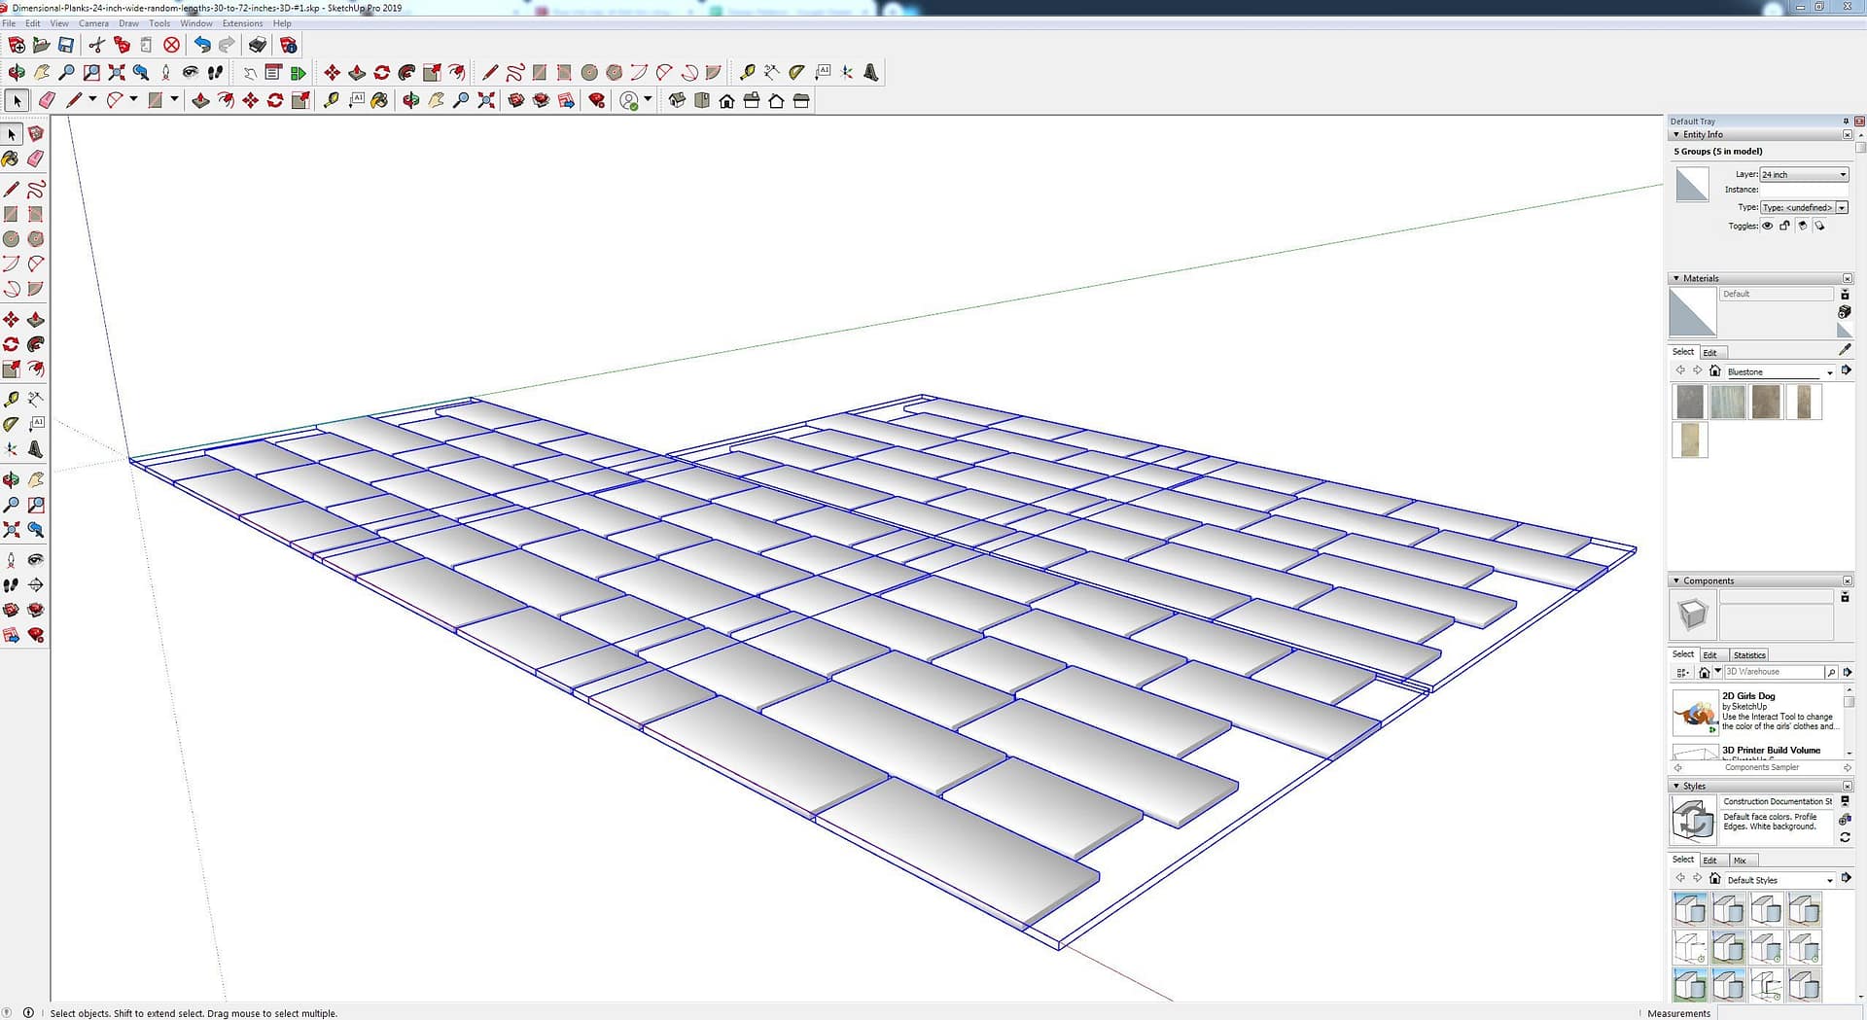Toggle the eye visibility in Entity Info
Screen dimensions: 1867x1020
pos(1768,226)
